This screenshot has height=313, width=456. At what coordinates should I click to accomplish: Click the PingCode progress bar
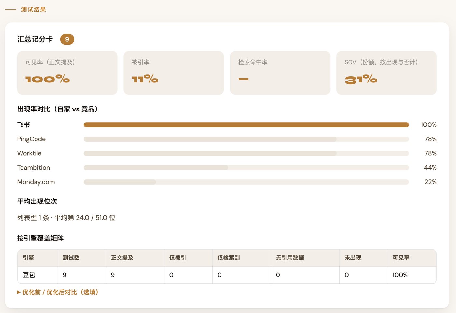(x=246, y=139)
